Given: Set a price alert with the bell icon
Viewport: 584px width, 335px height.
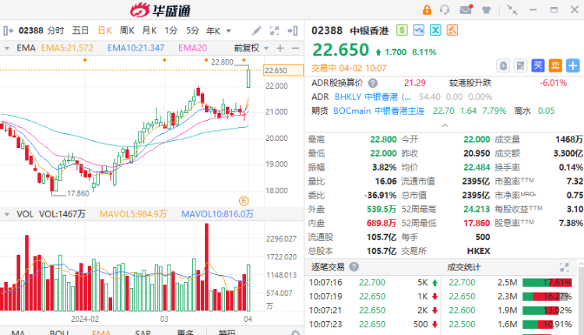Looking at the screenshot, I should pos(503,66).
